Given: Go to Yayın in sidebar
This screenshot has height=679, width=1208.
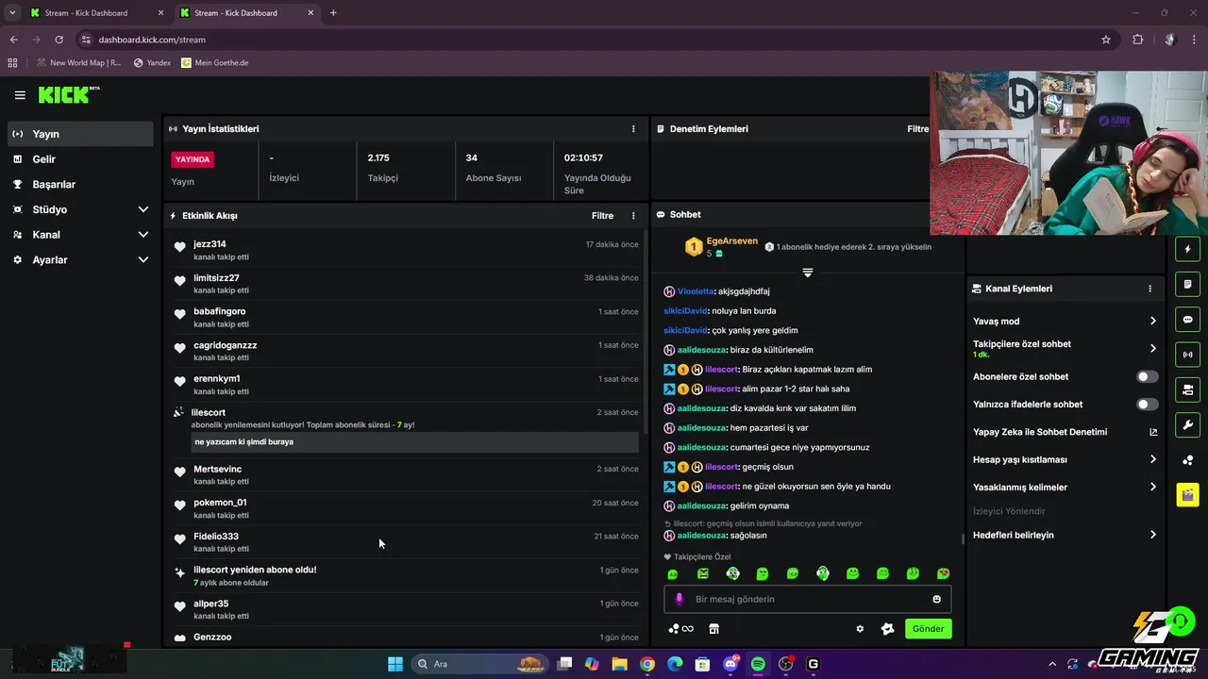Looking at the screenshot, I should (x=80, y=134).
